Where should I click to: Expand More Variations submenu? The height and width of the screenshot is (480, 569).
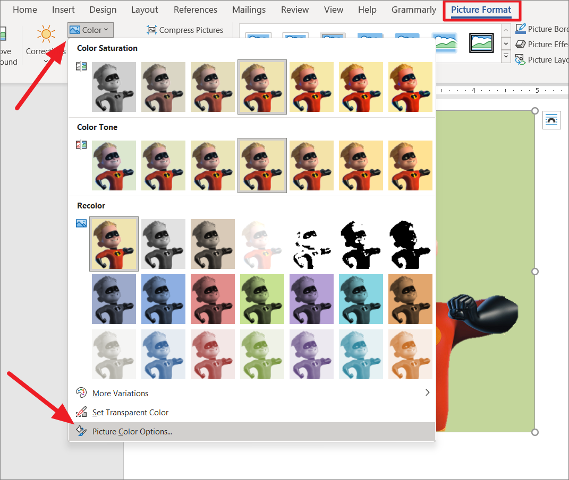tap(252, 393)
